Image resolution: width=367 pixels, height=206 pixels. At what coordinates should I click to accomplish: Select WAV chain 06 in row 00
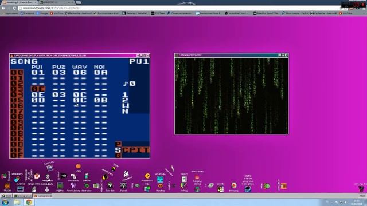coord(80,73)
